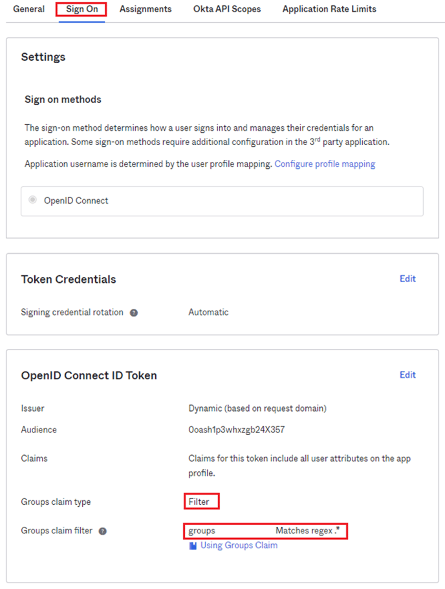This screenshot has height=589, width=445.
Task: Open the Okta API Scopes tab
Action: click(x=227, y=9)
